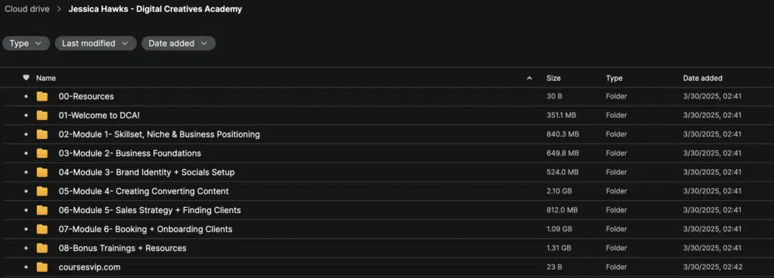Viewport: 774px width, 278px height.
Task: Expand the Date added filter dropdown
Action: click(178, 43)
